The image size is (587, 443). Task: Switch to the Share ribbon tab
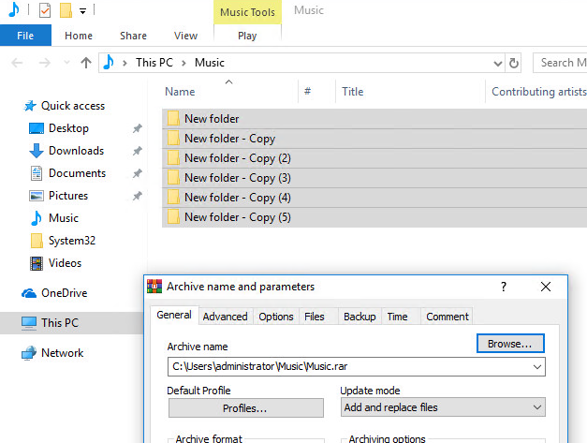coord(133,36)
